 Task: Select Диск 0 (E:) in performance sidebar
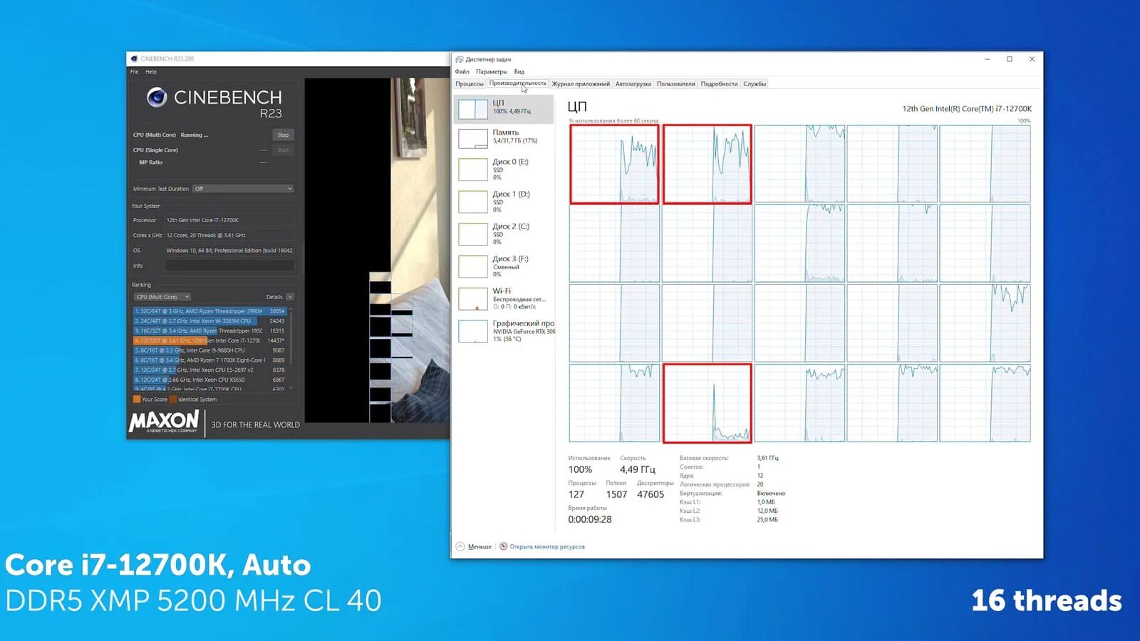[504, 170]
